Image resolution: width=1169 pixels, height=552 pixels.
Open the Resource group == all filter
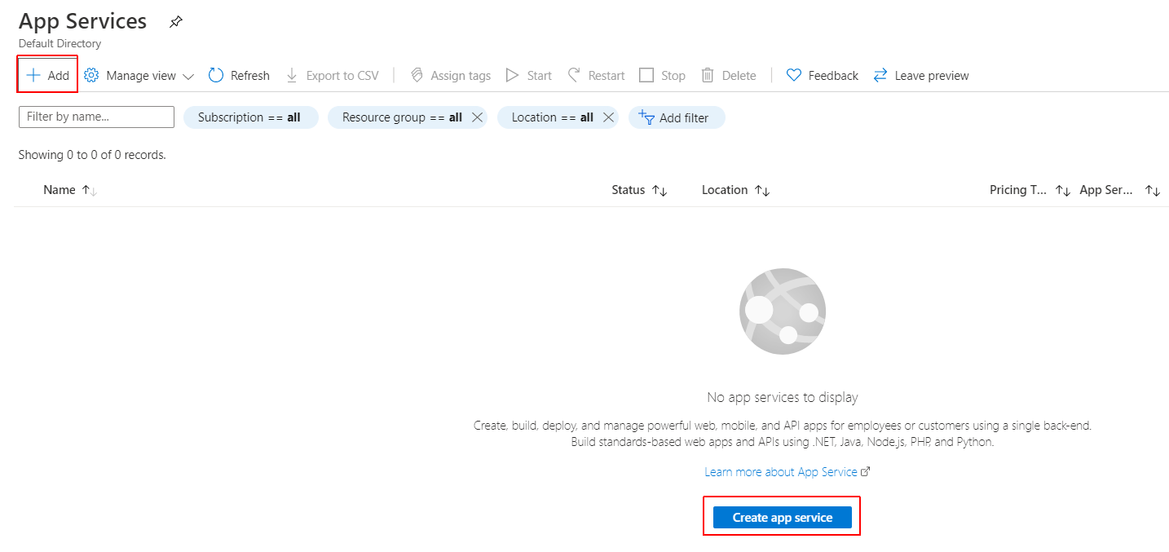402,117
